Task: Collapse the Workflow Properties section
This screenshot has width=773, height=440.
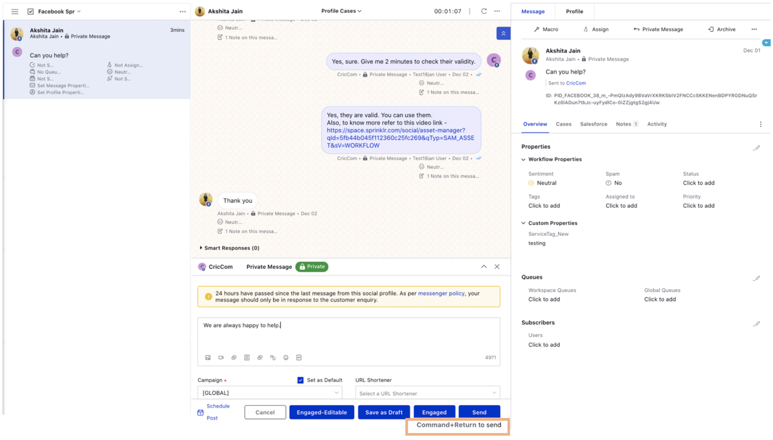Action: (x=524, y=159)
